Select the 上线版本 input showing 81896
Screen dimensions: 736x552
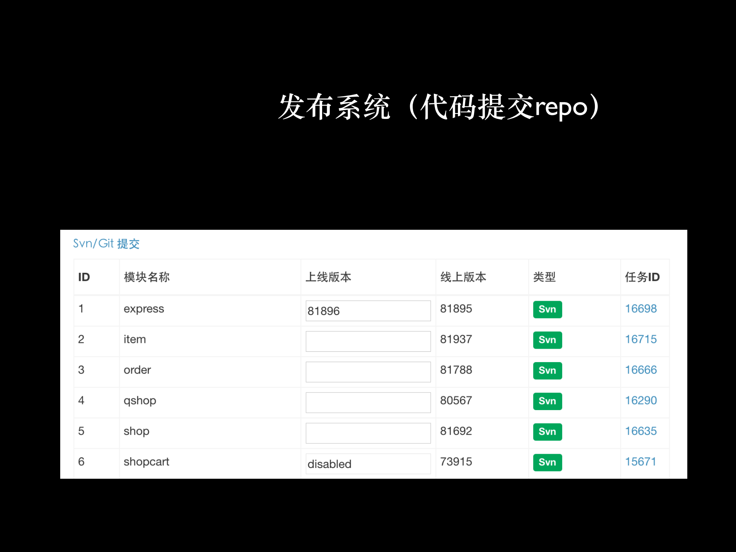tap(367, 310)
